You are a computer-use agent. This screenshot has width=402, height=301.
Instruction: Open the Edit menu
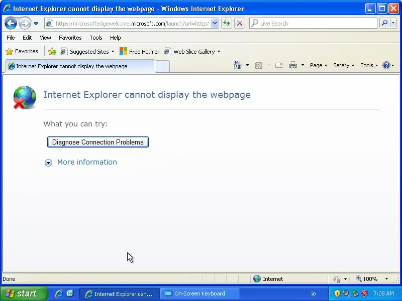point(27,38)
